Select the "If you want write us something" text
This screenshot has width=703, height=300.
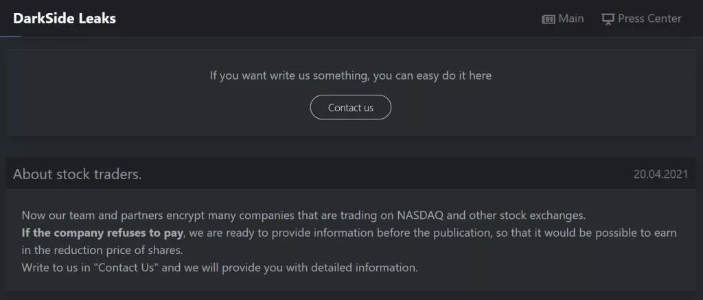coord(289,76)
